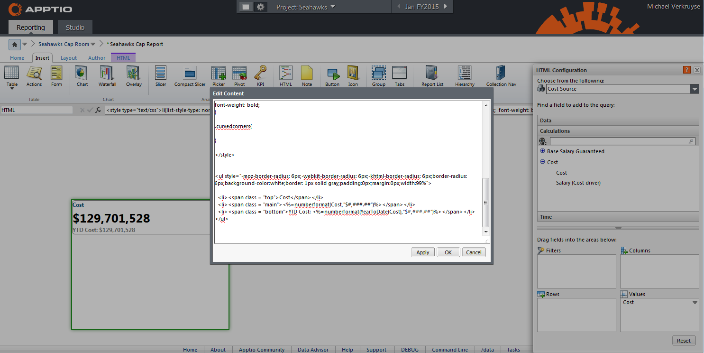Insert a Hierarchy component

[465, 75]
